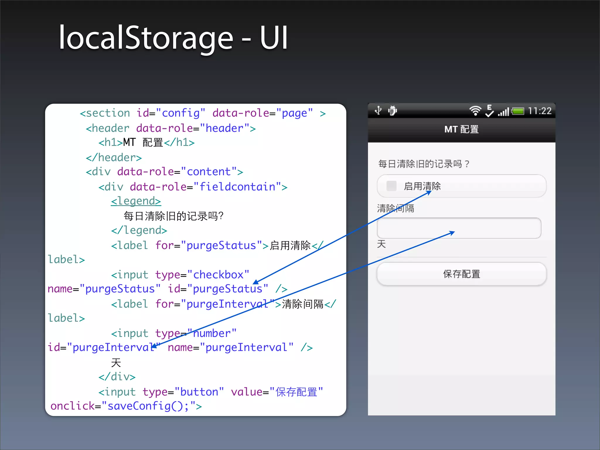Click the 清除间隔 label on phone
The height and width of the screenshot is (450, 600).
click(x=396, y=208)
